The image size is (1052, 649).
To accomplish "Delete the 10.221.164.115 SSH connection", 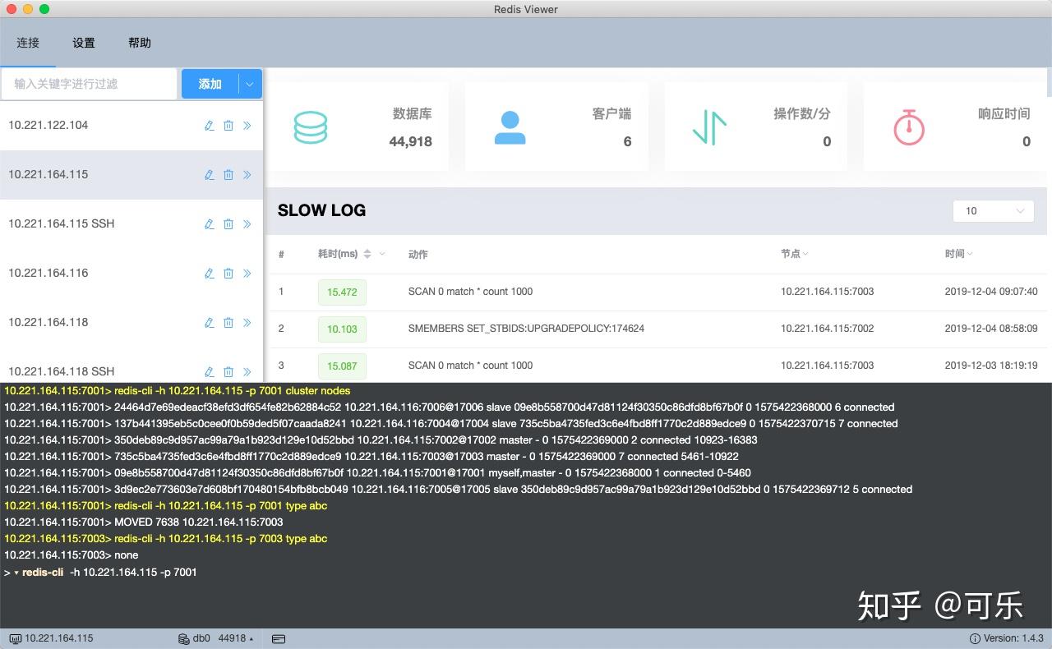I will click(228, 224).
